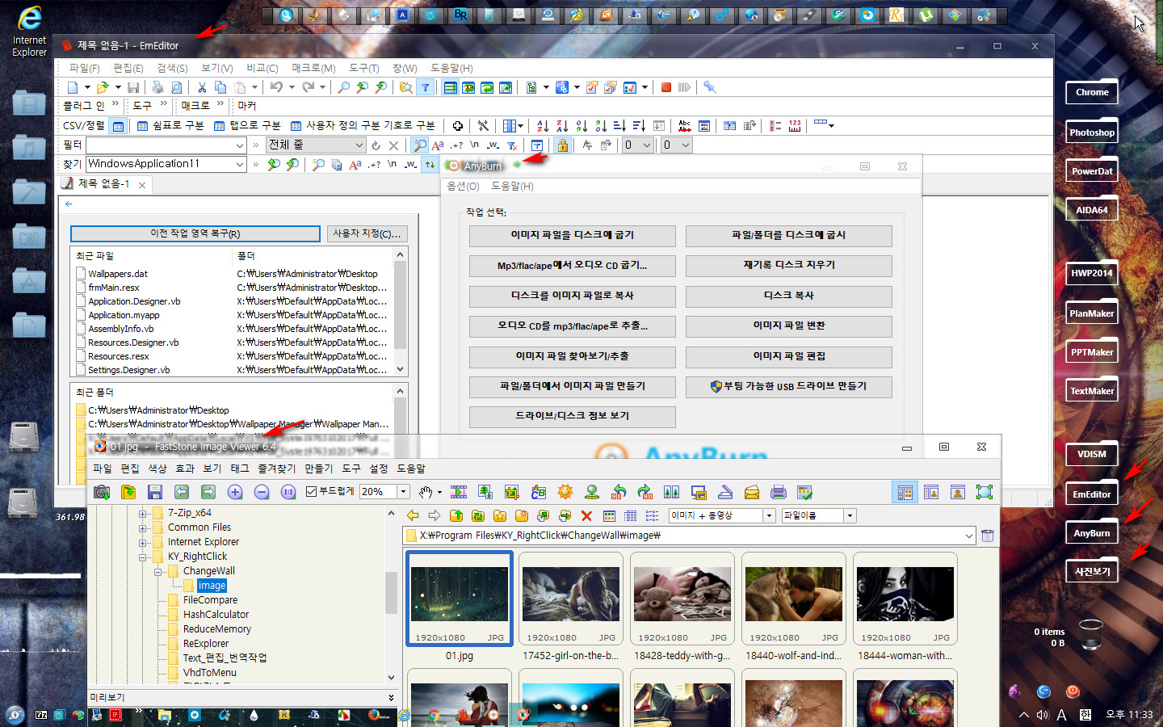
Task: Click EmEditor Print icon
Action: pyautogui.click(x=157, y=87)
